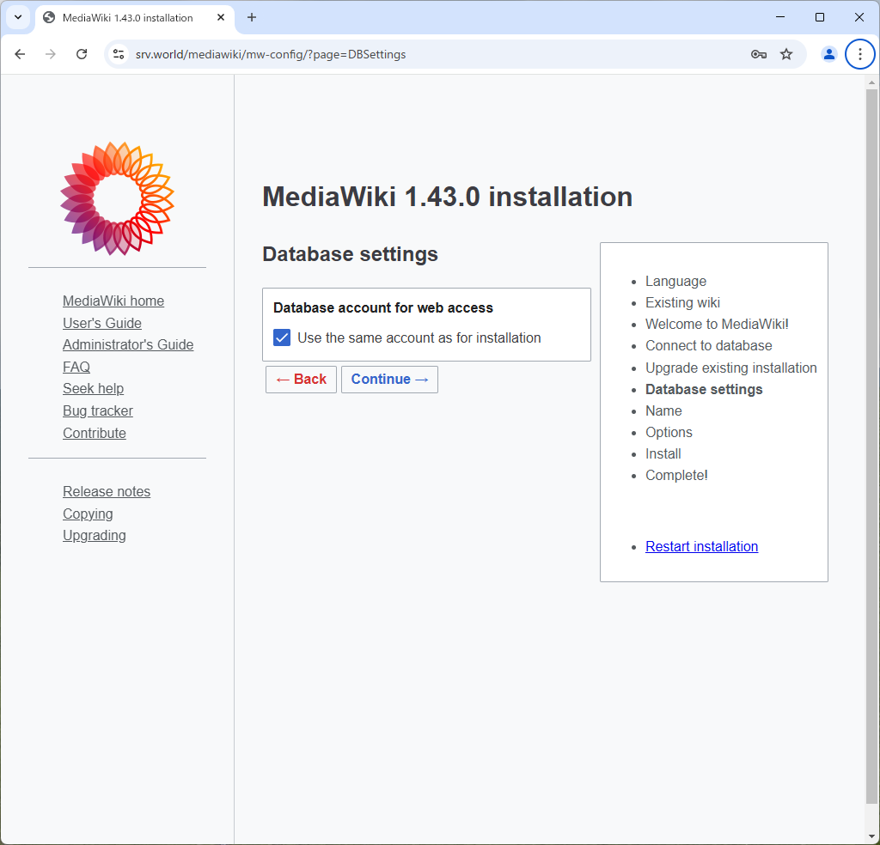The image size is (880, 845).
Task: Click the Welcome to MediaWiki! step text
Action: 717,324
